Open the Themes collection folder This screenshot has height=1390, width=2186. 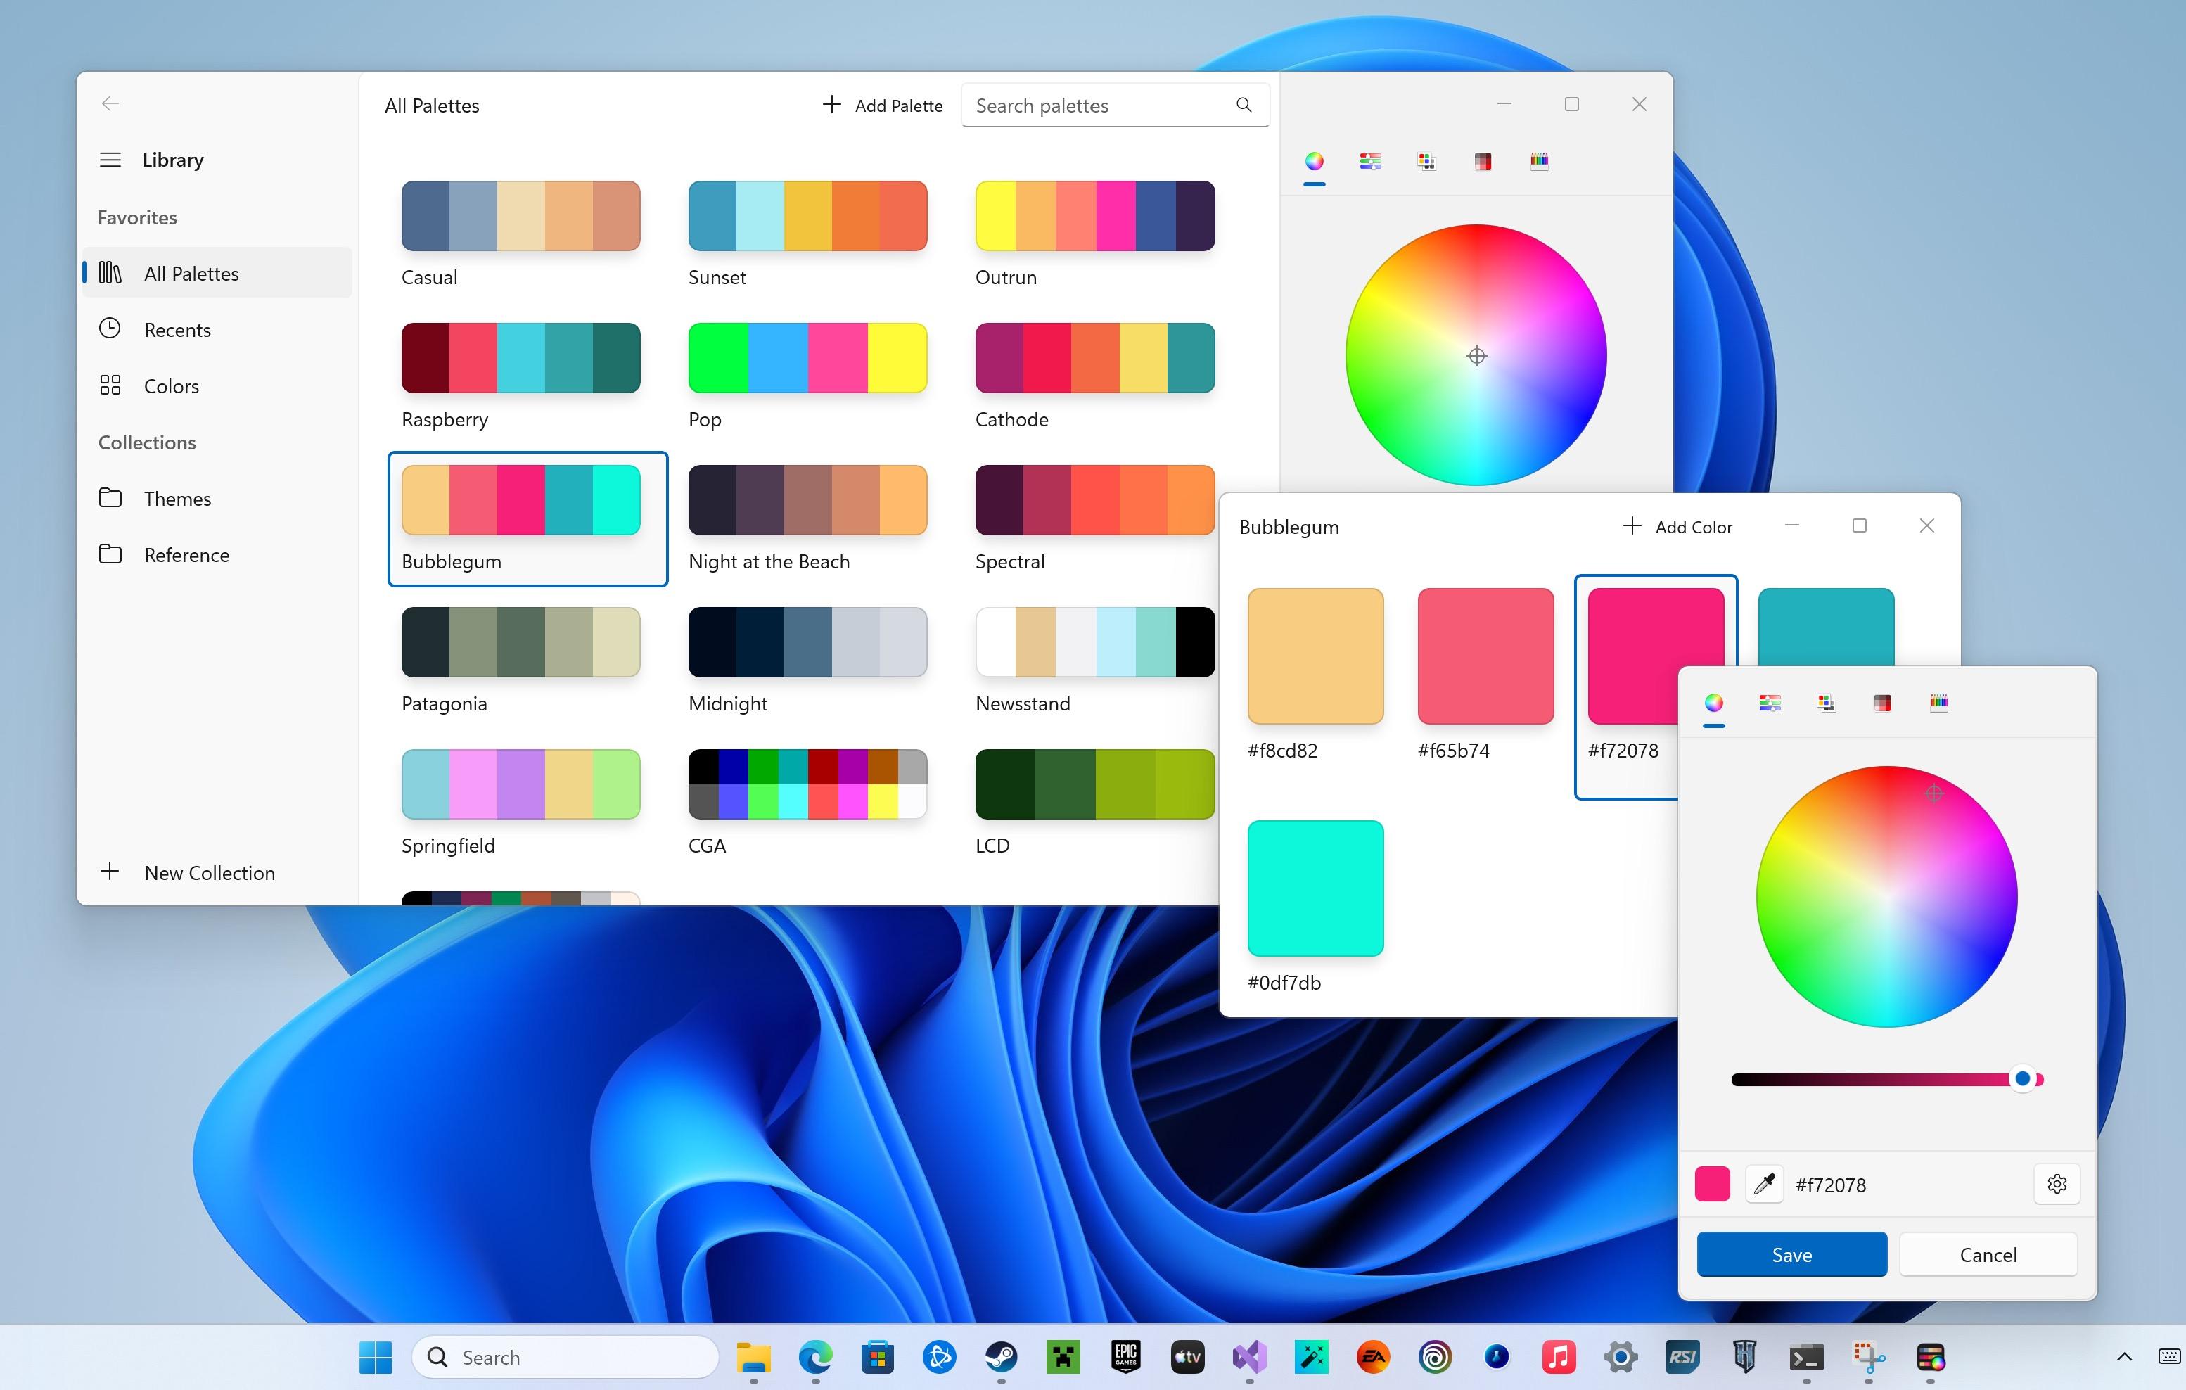pos(177,499)
